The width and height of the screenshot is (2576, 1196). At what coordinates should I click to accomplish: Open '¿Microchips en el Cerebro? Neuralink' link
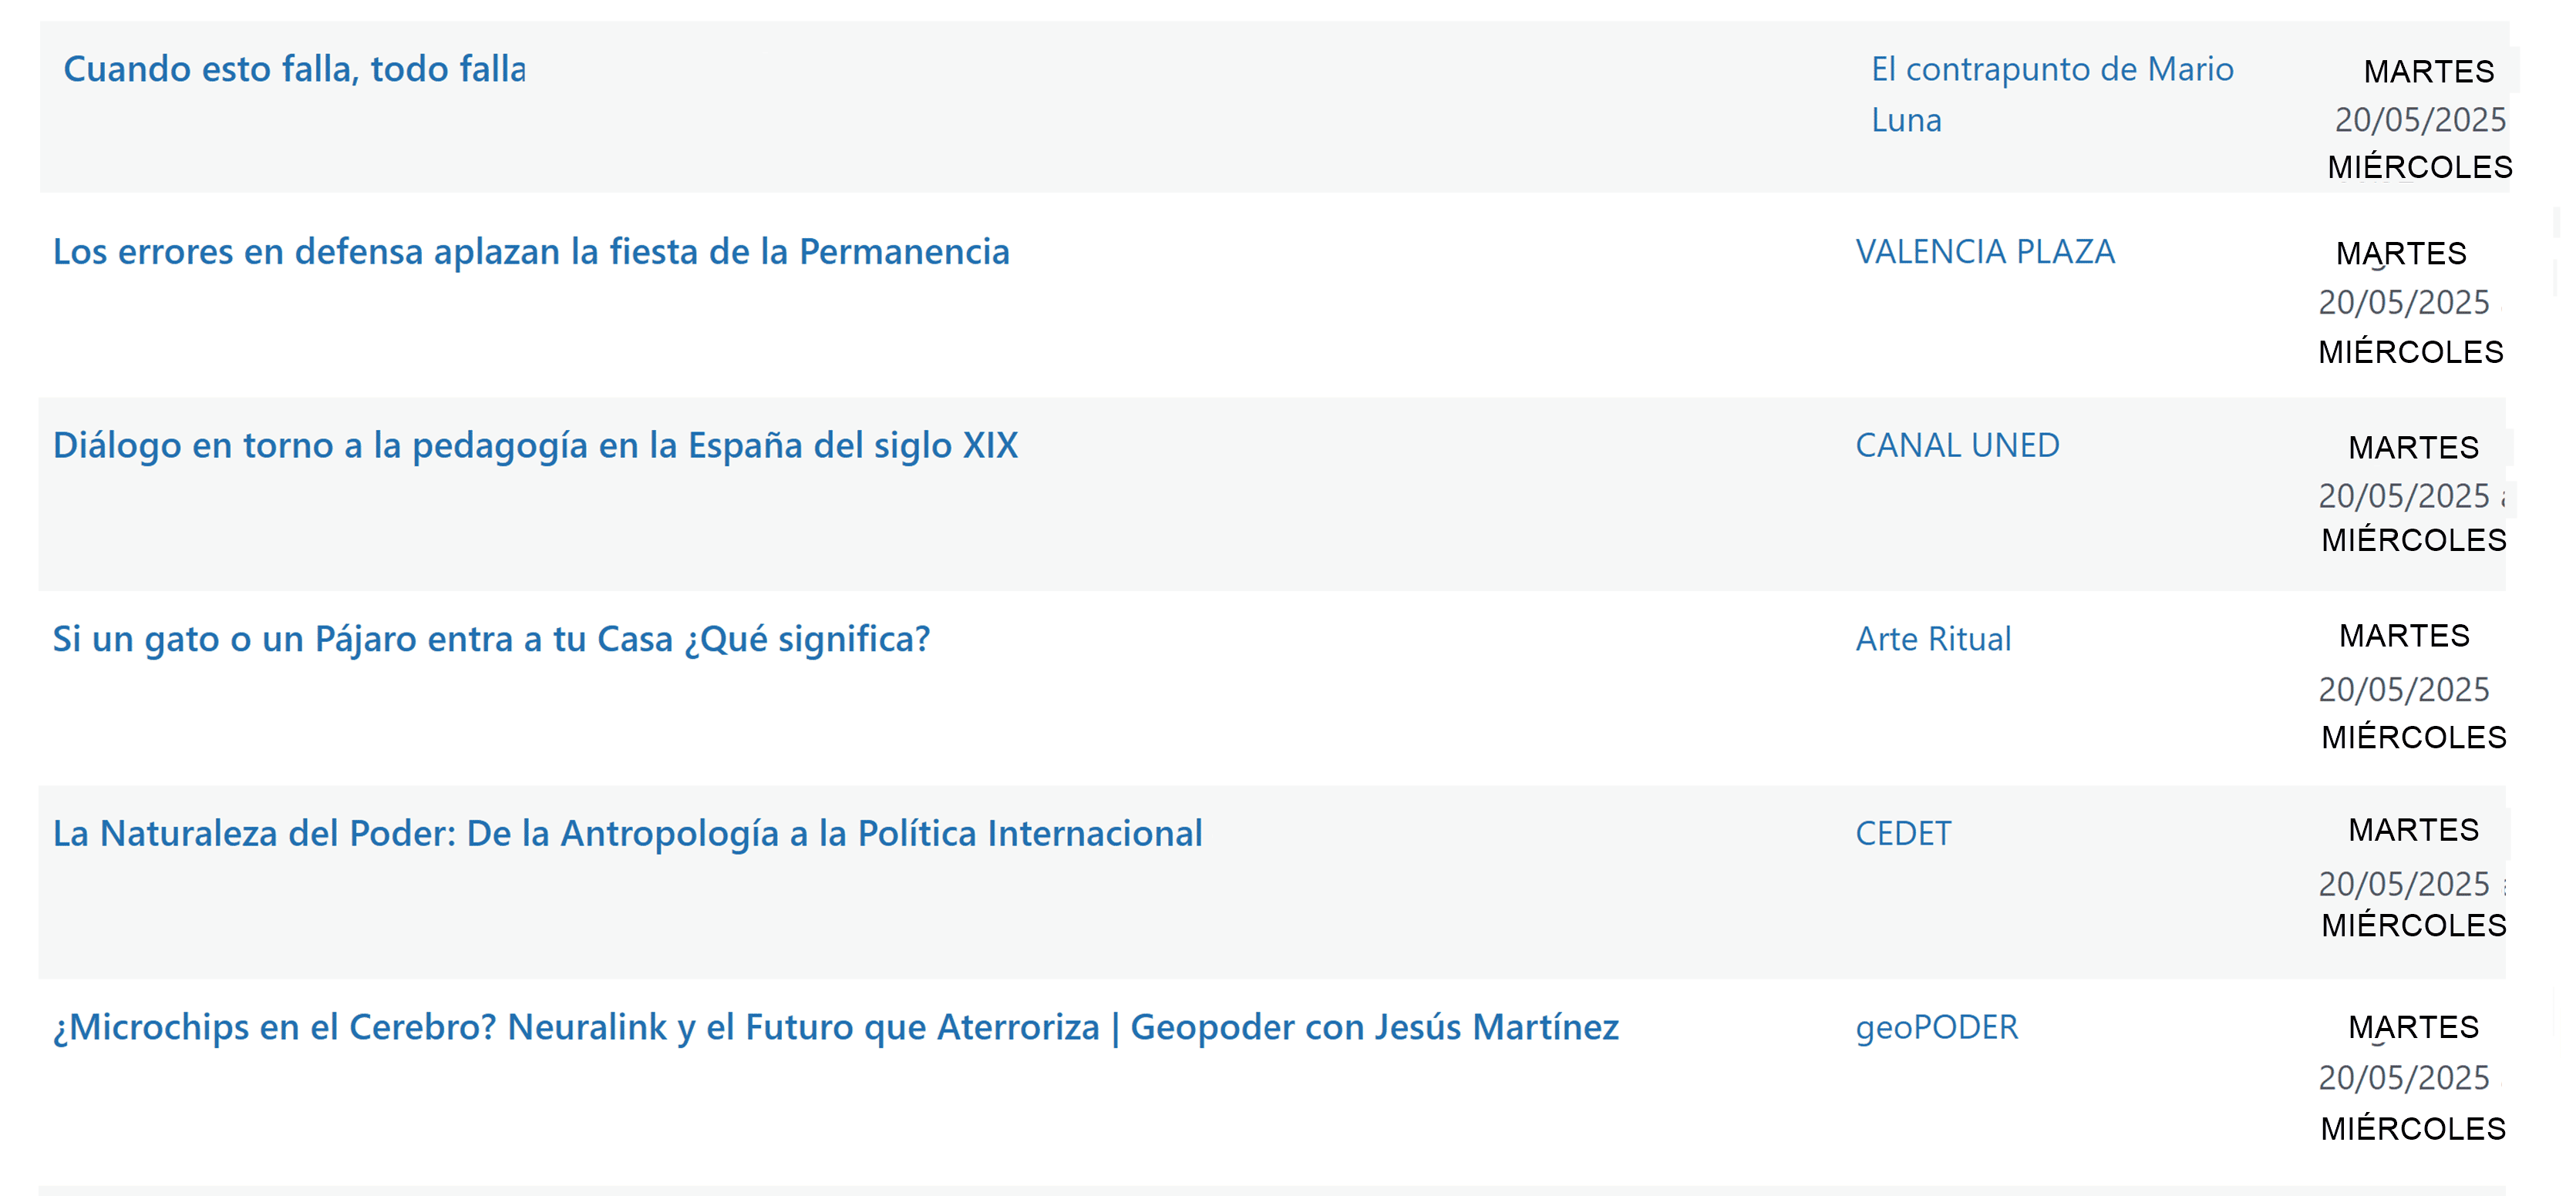pos(835,1027)
